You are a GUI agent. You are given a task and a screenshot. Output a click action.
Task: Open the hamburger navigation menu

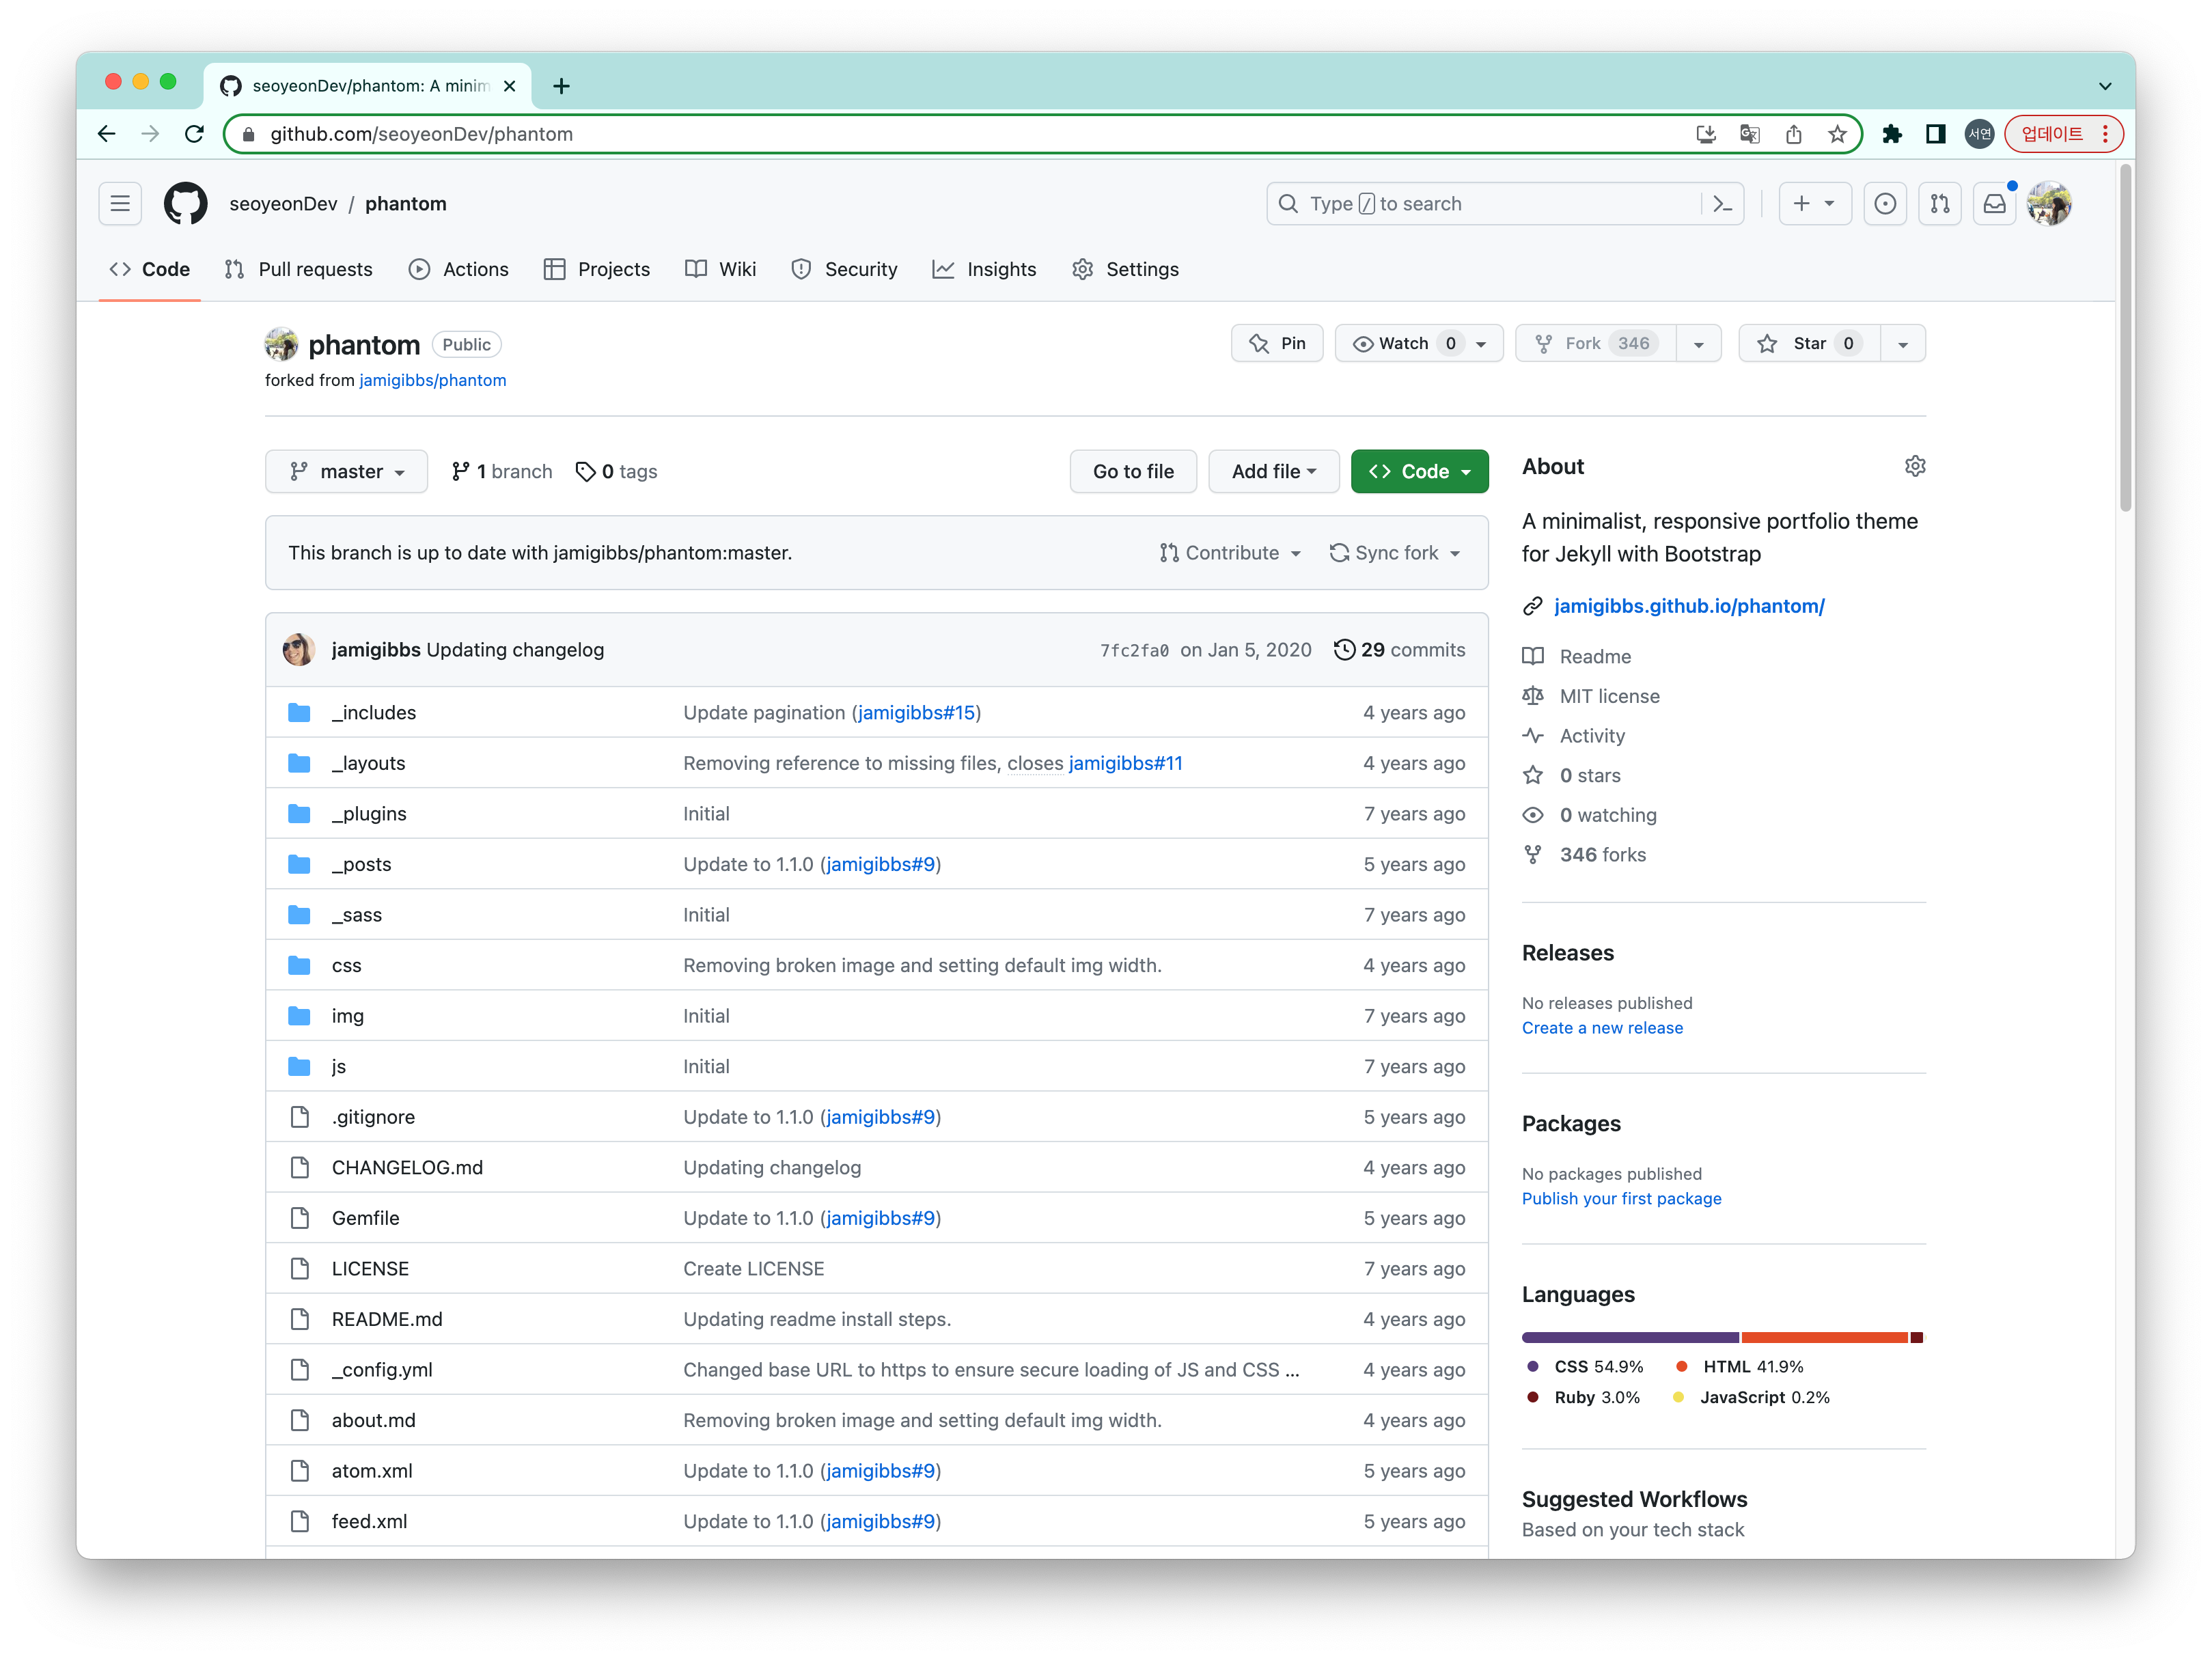click(x=120, y=203)
